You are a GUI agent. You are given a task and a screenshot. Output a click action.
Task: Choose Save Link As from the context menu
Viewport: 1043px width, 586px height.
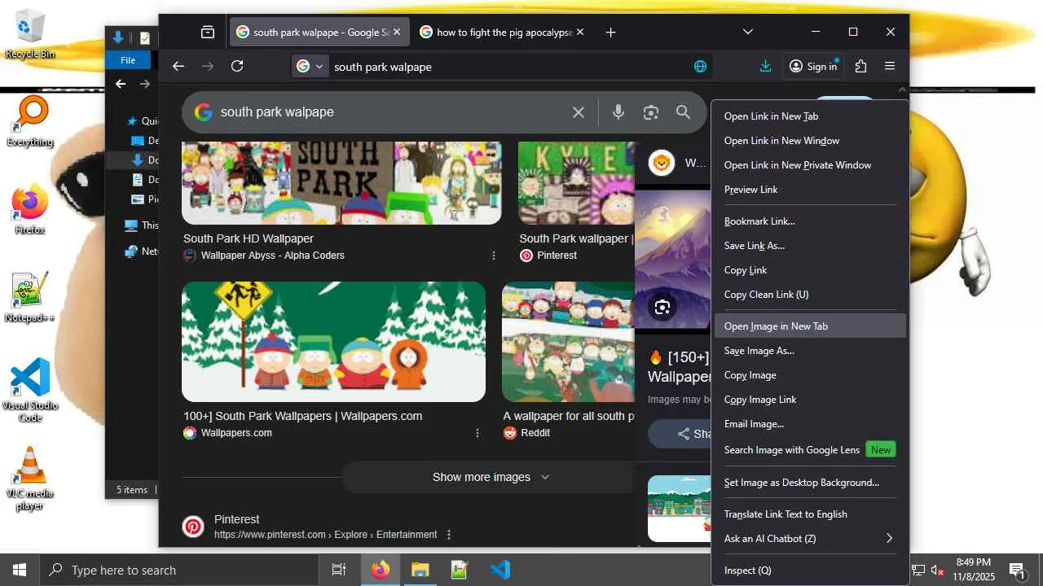[x=809, y=246]
